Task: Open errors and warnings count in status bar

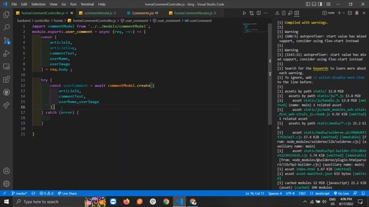Action: click(47, 193)
